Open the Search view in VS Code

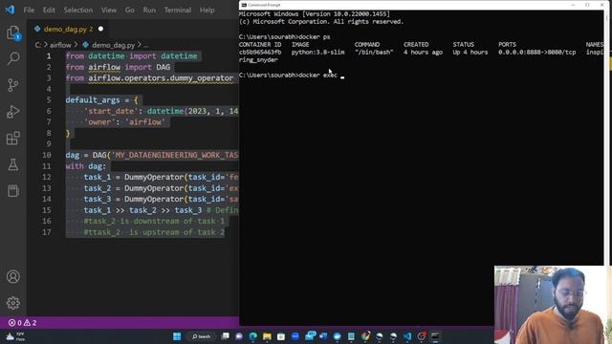(13, 59)
